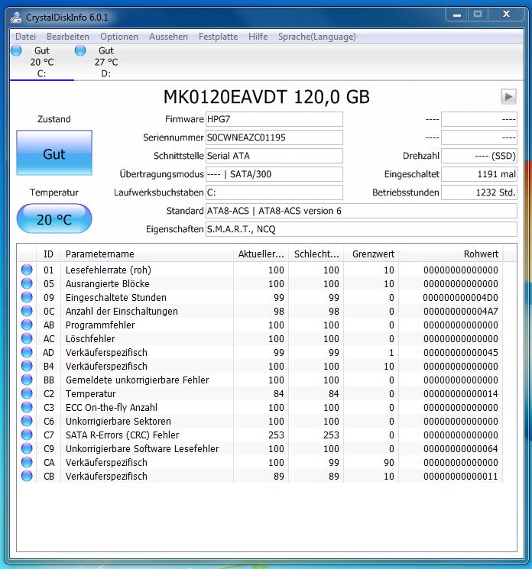The height and width of the screenshot is (569, 532).
Task: Click the Betriebsstunden field showing 1232 Std.
Action: [x=479, y=192]
